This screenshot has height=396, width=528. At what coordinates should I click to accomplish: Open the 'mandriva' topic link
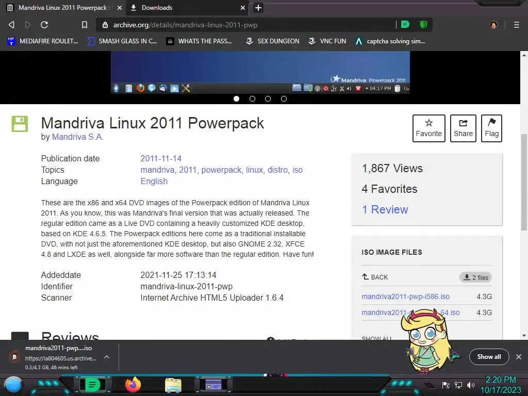tap(157, 170)
